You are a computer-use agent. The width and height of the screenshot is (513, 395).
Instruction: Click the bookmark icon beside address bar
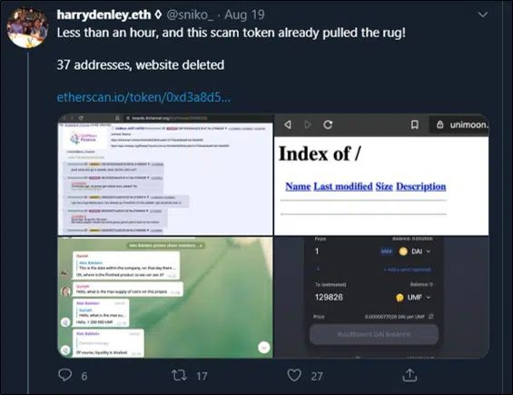415,124
